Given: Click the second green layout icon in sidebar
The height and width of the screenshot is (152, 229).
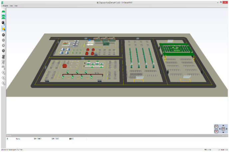Looking at the screenshot, I should coord(3,16).
